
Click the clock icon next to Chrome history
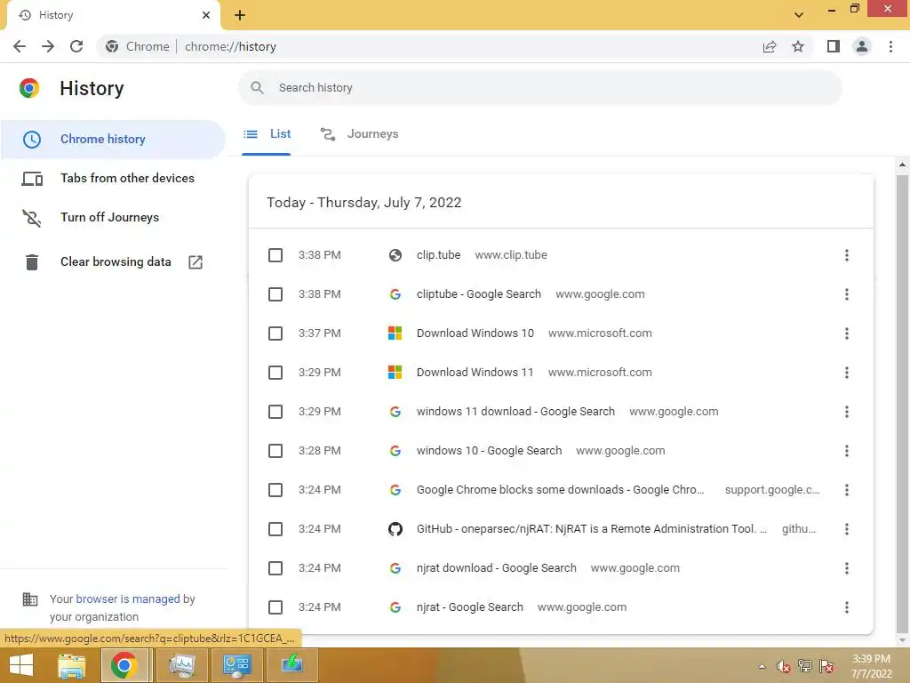(x=32, y=140)
